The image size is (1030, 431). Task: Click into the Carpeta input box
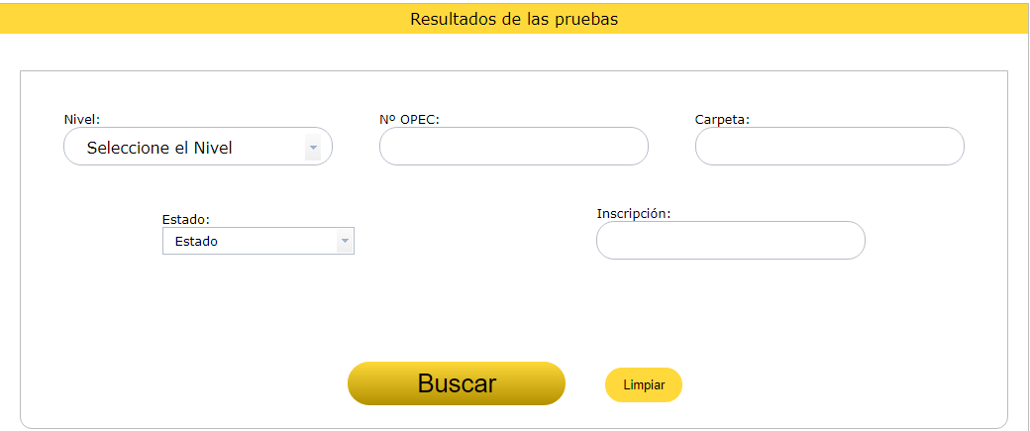829,147
